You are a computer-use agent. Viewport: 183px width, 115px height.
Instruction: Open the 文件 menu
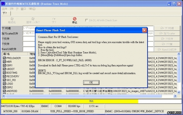(x=5, y=9)
